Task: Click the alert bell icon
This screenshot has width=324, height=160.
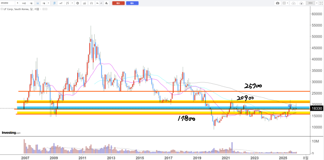Action: (106, 3)
